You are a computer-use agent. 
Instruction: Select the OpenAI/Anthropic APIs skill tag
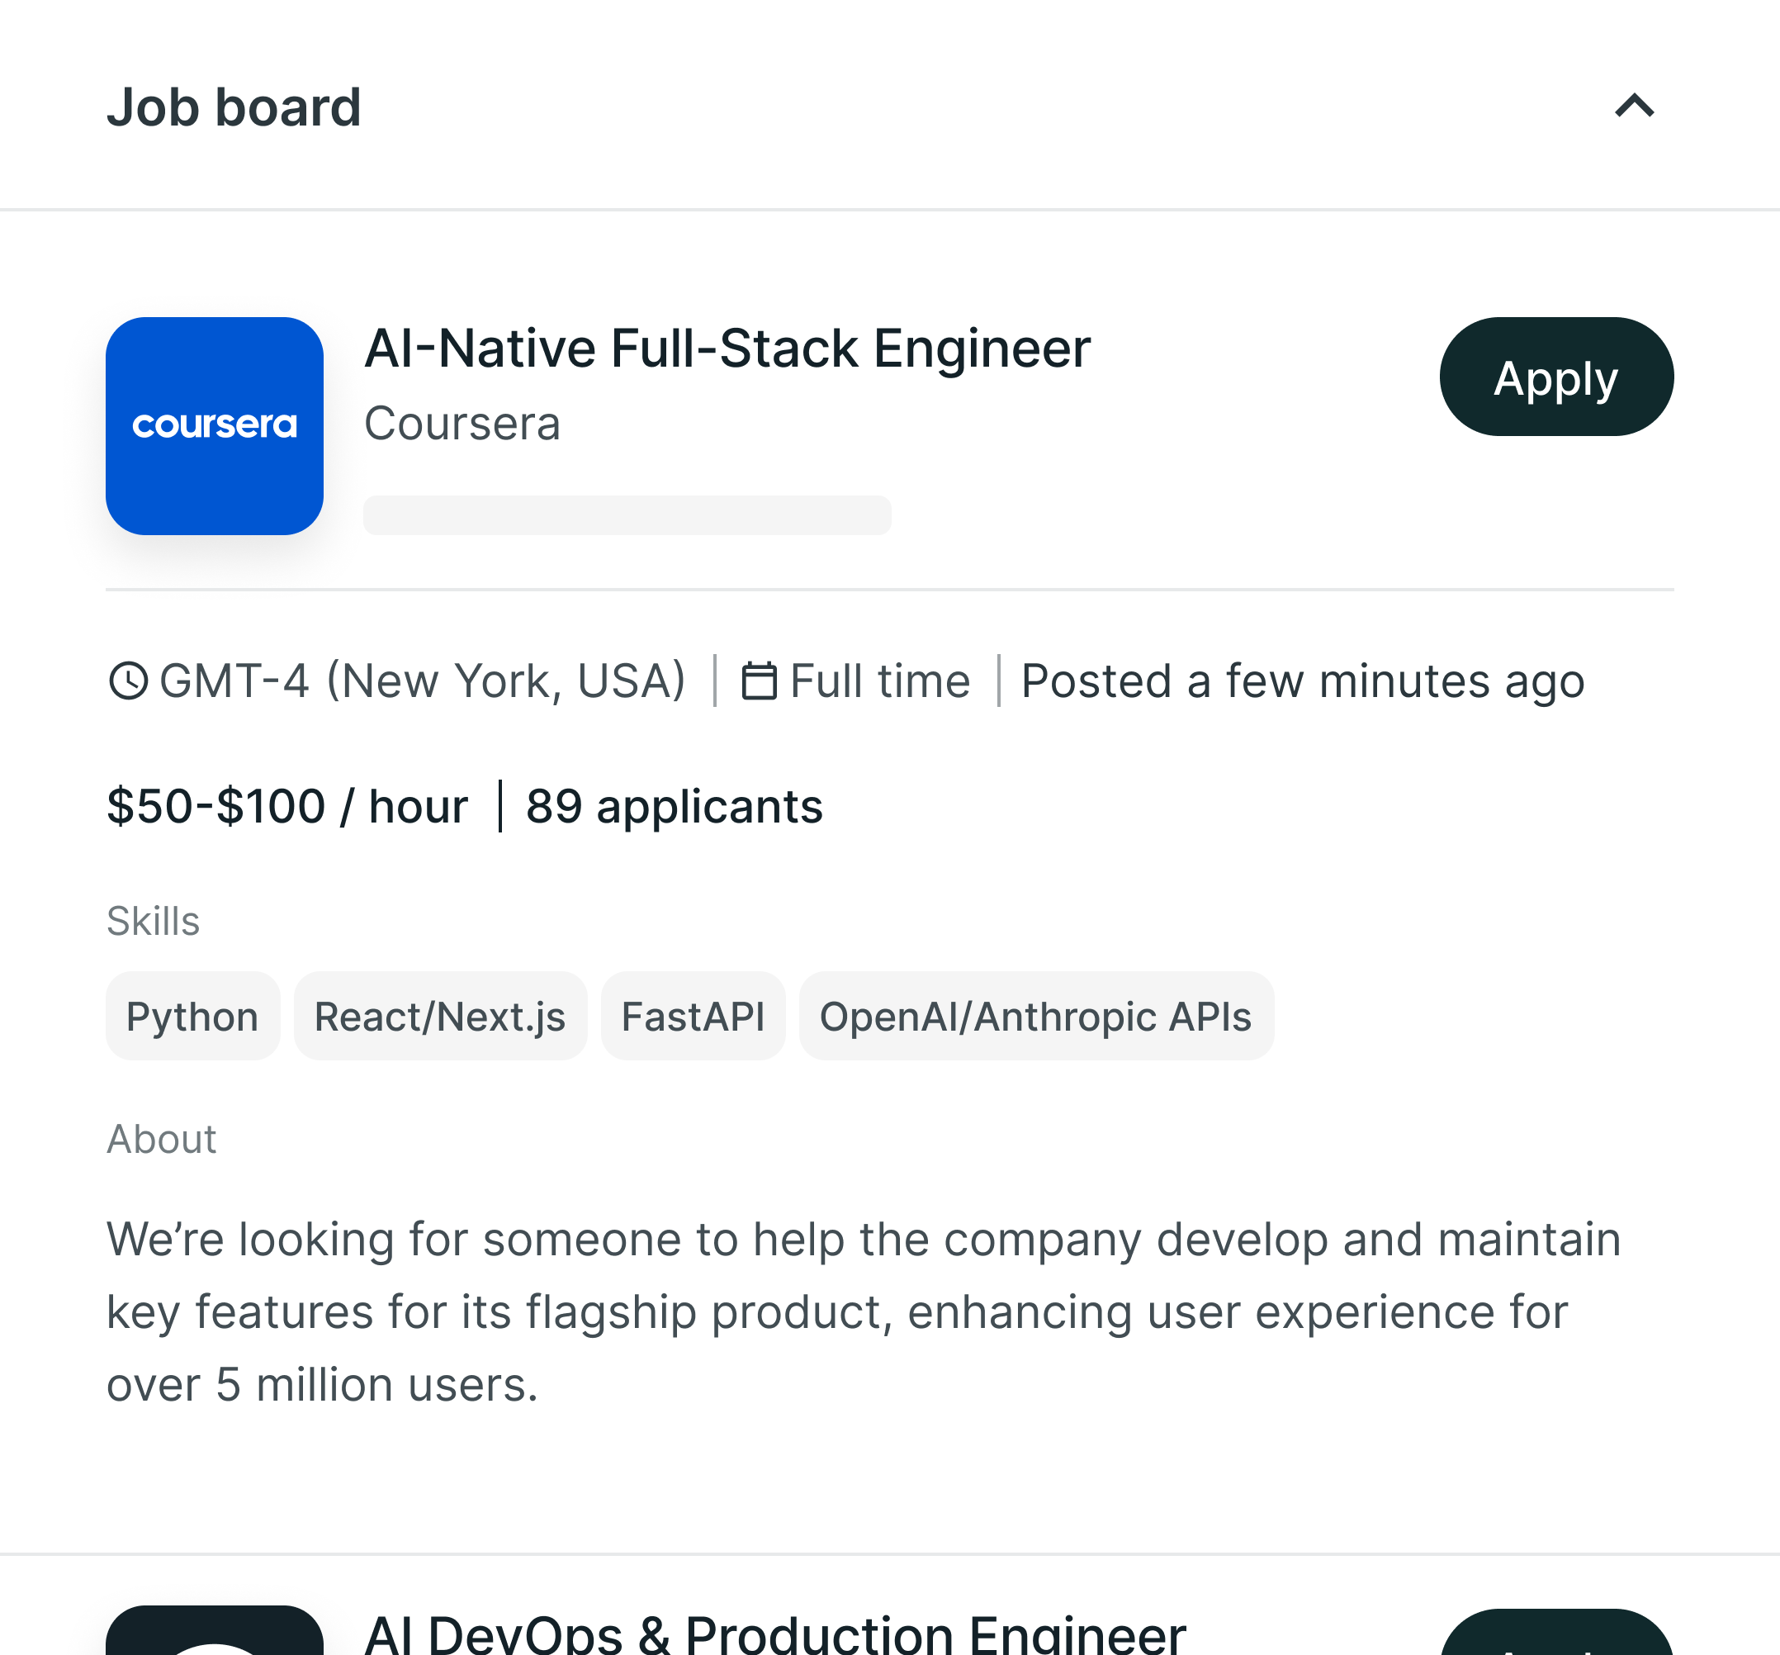[x=1036, y=1017]
